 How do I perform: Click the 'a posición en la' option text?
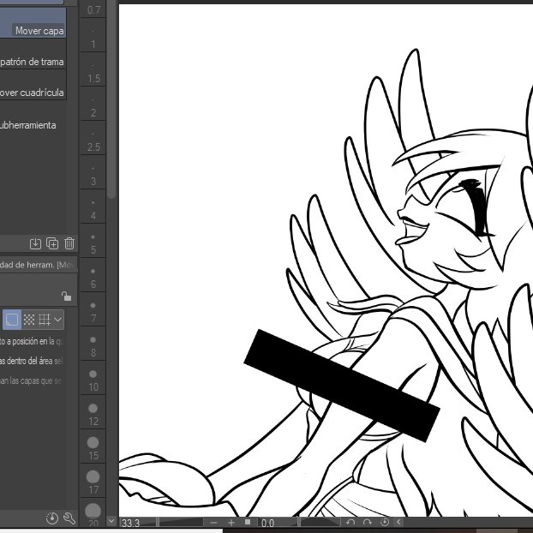(31, 341)
